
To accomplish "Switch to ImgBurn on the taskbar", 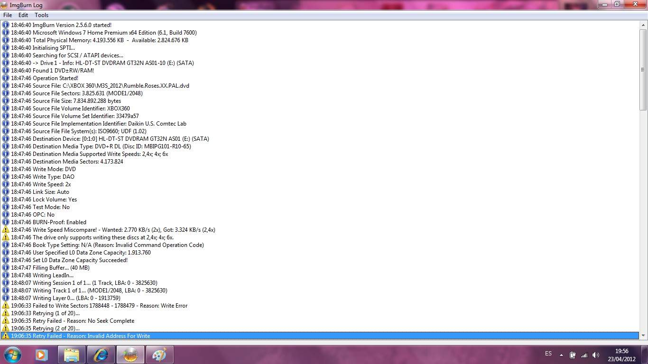I will tap(130, 355).
